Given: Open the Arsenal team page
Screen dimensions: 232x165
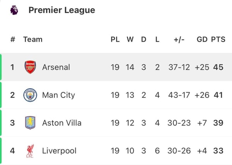Looking at the screenshot, I should click(x=56, y=67).
